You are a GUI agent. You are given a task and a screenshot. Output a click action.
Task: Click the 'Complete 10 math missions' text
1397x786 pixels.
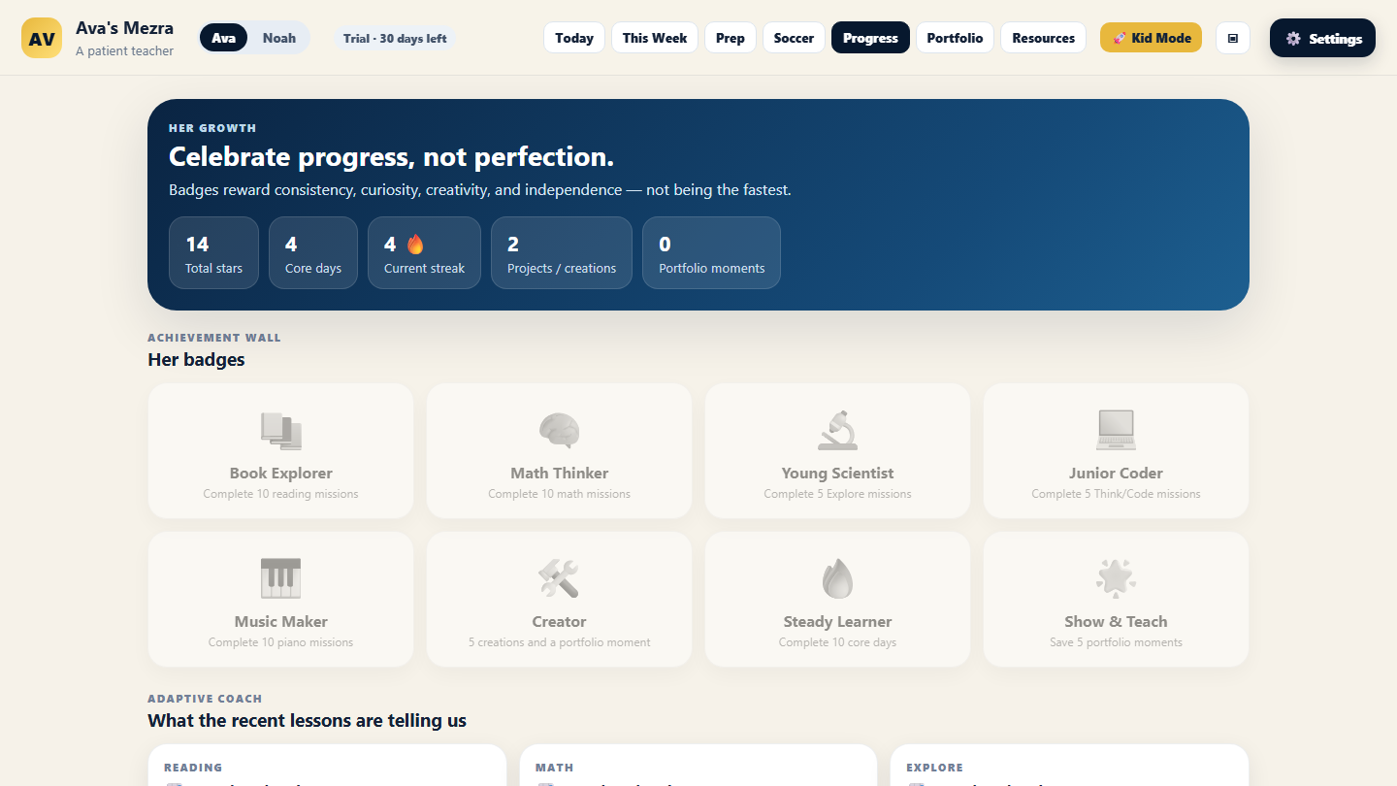(x=560, y=494)
